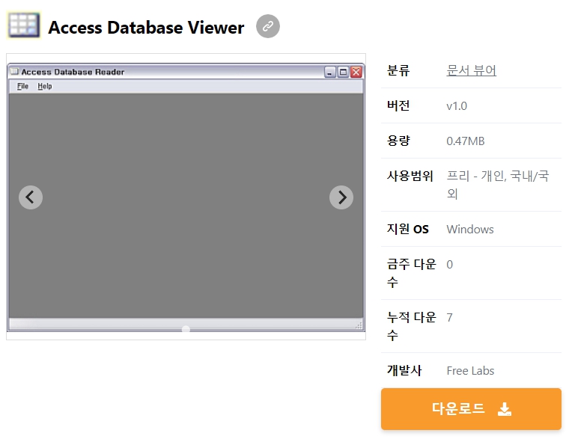Click the 분류 label
566x439 pixels.
(x=398, y=70)
